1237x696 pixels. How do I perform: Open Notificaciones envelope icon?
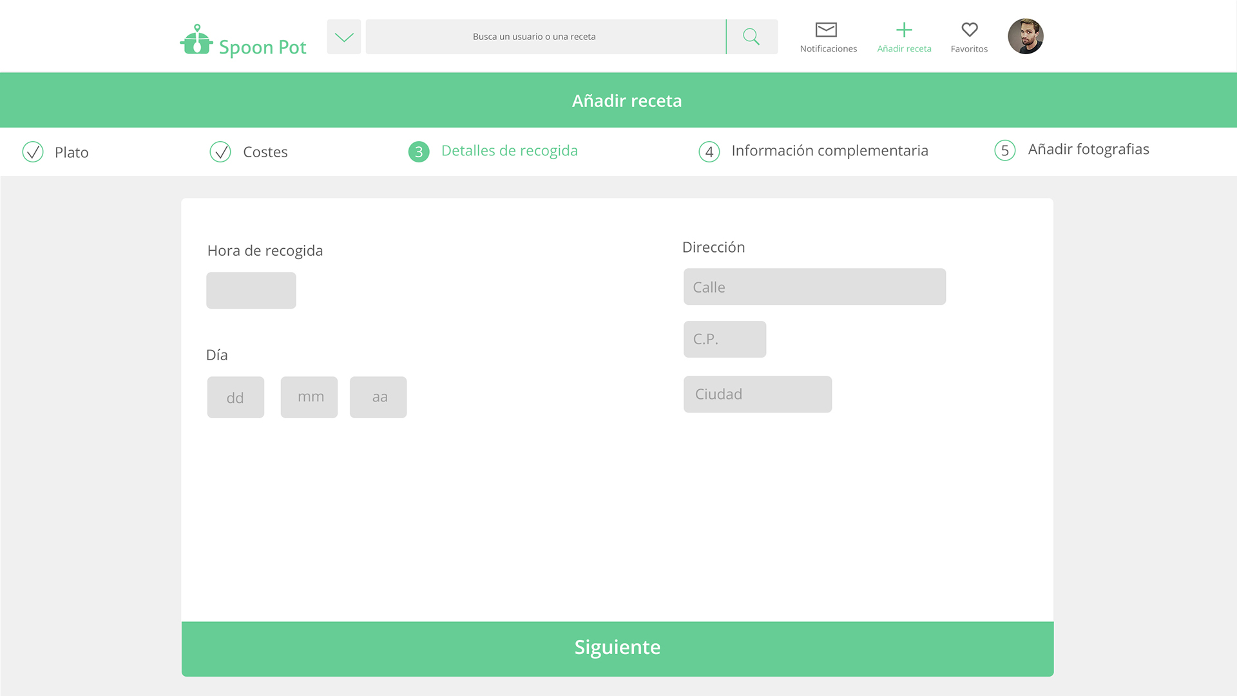[x=826, y=30]
